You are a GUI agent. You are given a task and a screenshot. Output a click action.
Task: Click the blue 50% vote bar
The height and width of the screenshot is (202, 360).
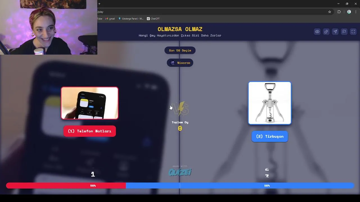click(240, 186)
